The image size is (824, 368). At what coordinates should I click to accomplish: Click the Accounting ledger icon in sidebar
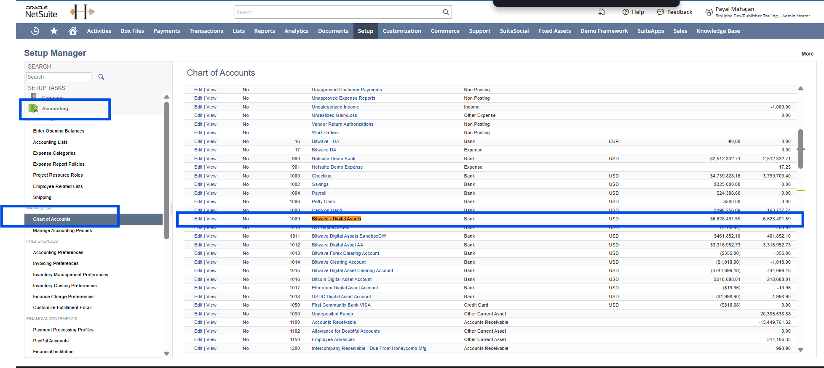[33, 108]
